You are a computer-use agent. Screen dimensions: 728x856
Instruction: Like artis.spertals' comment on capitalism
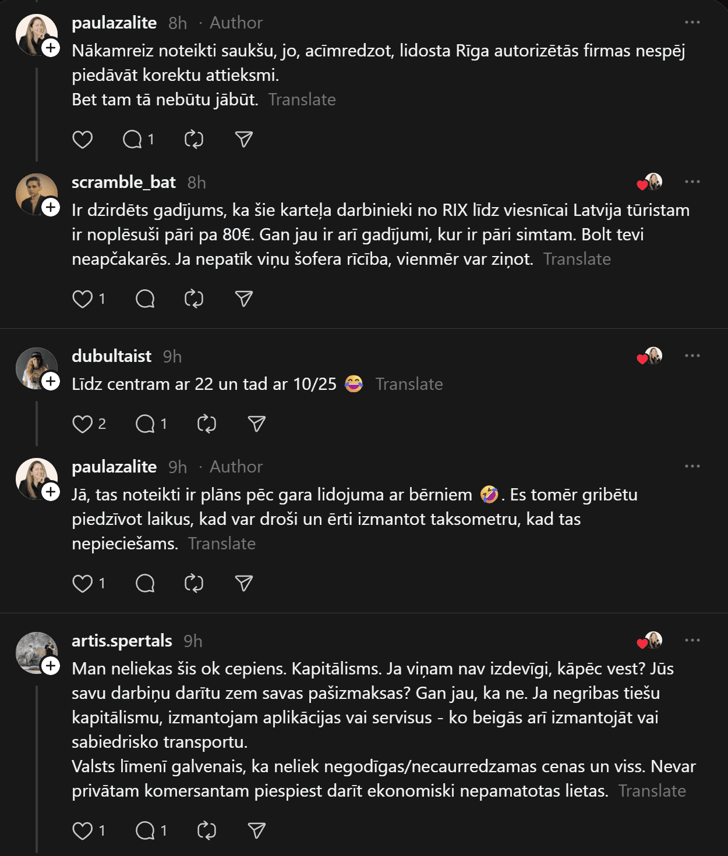point(83,830)
